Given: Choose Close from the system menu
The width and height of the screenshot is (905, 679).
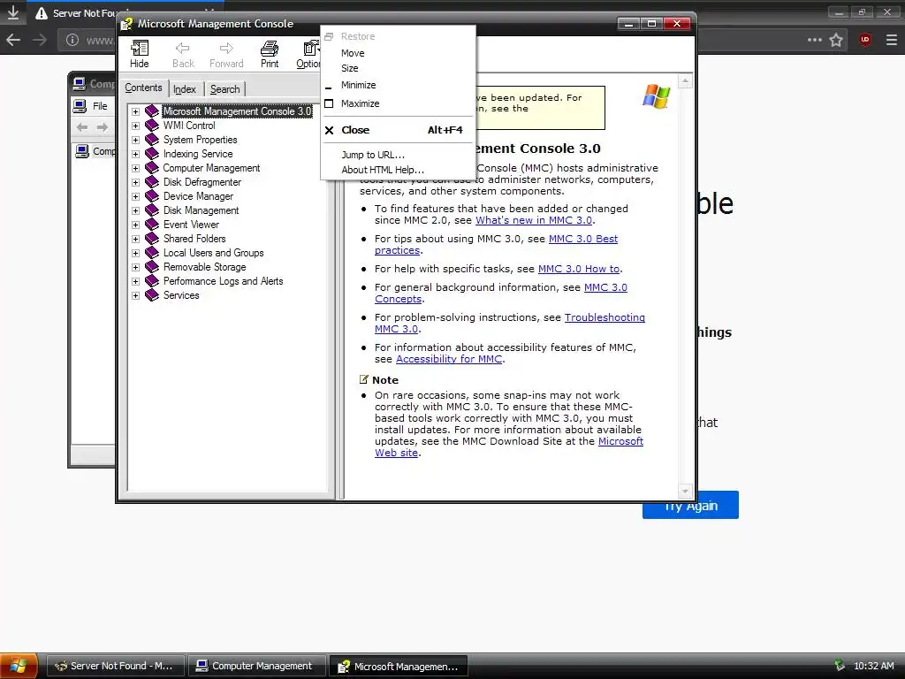Looking at the screenshot, I should pos(398,130).
